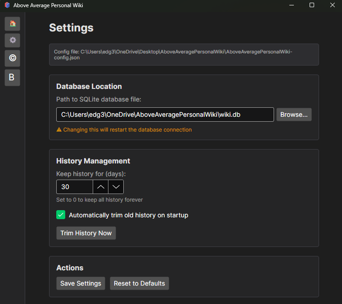Increase history days with up arrow
Image resolution: width=342 pixels, height=304 pixels.
(100, 187)
